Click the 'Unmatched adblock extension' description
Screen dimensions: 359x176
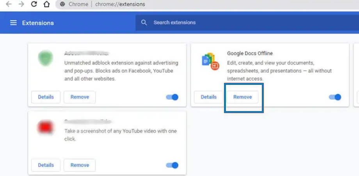[121, 71]
